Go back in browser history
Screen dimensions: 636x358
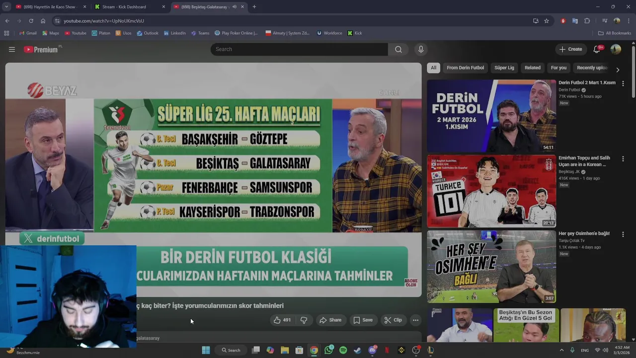(x=7, y=21)
